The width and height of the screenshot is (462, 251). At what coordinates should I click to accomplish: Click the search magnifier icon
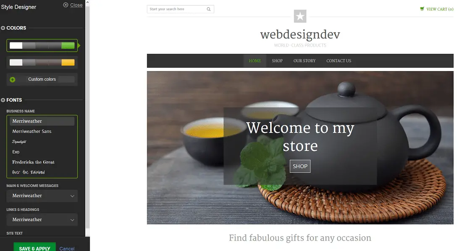[x=209, y=9]
